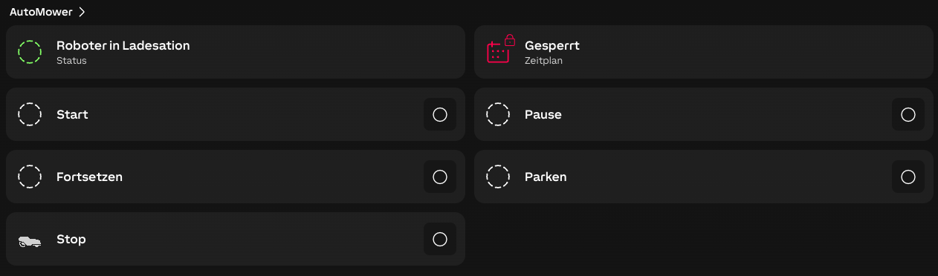Screen dimensions: 938x276
Task: Toggle the Pause circle button
Action: coord(908,114)
